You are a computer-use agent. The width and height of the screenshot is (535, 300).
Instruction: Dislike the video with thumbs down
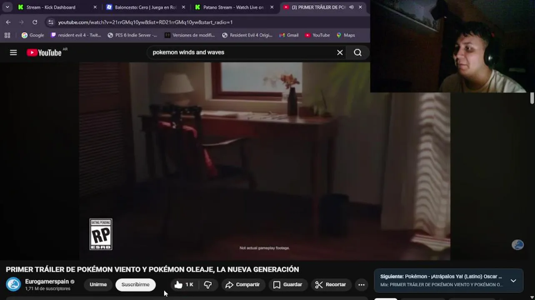(208, 285)
